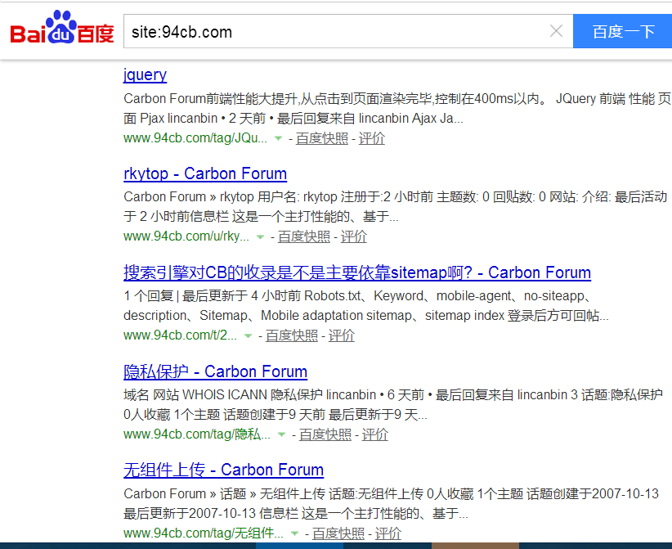
Task: Open 百度快照 for the rkytop result
Action: 304,236
